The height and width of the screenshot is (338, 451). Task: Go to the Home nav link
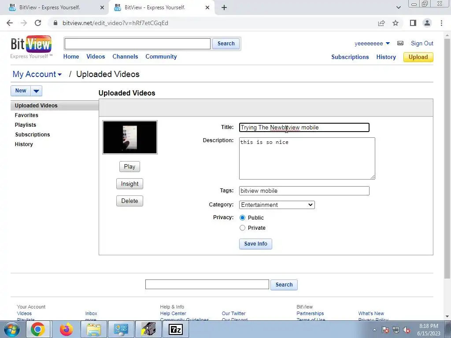[x=71, y=57]
